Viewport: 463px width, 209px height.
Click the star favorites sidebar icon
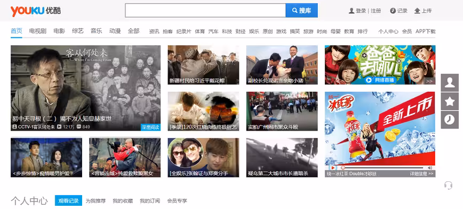point(450,101)
